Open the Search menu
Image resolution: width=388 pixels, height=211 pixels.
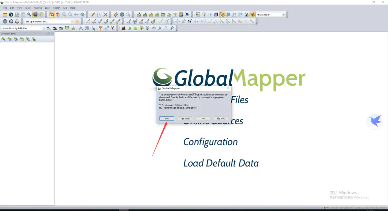point(57,8)
